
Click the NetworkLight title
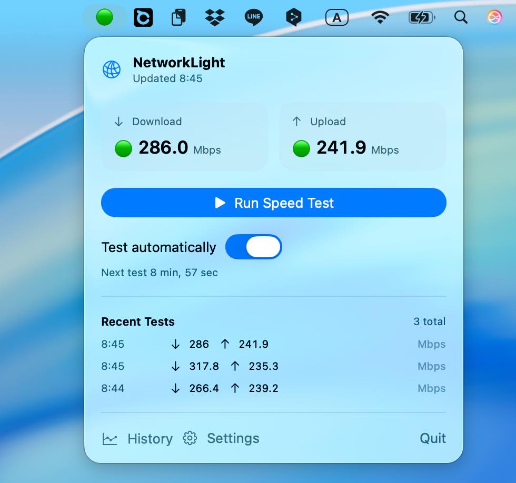[179, 63]
